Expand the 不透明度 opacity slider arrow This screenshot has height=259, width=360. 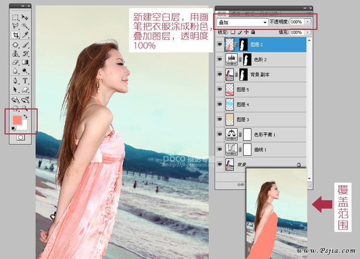point(308,22)
